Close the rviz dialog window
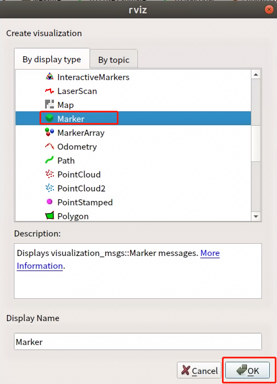The width and height of the screenshot is (277, 384). [x=269, y=9]
